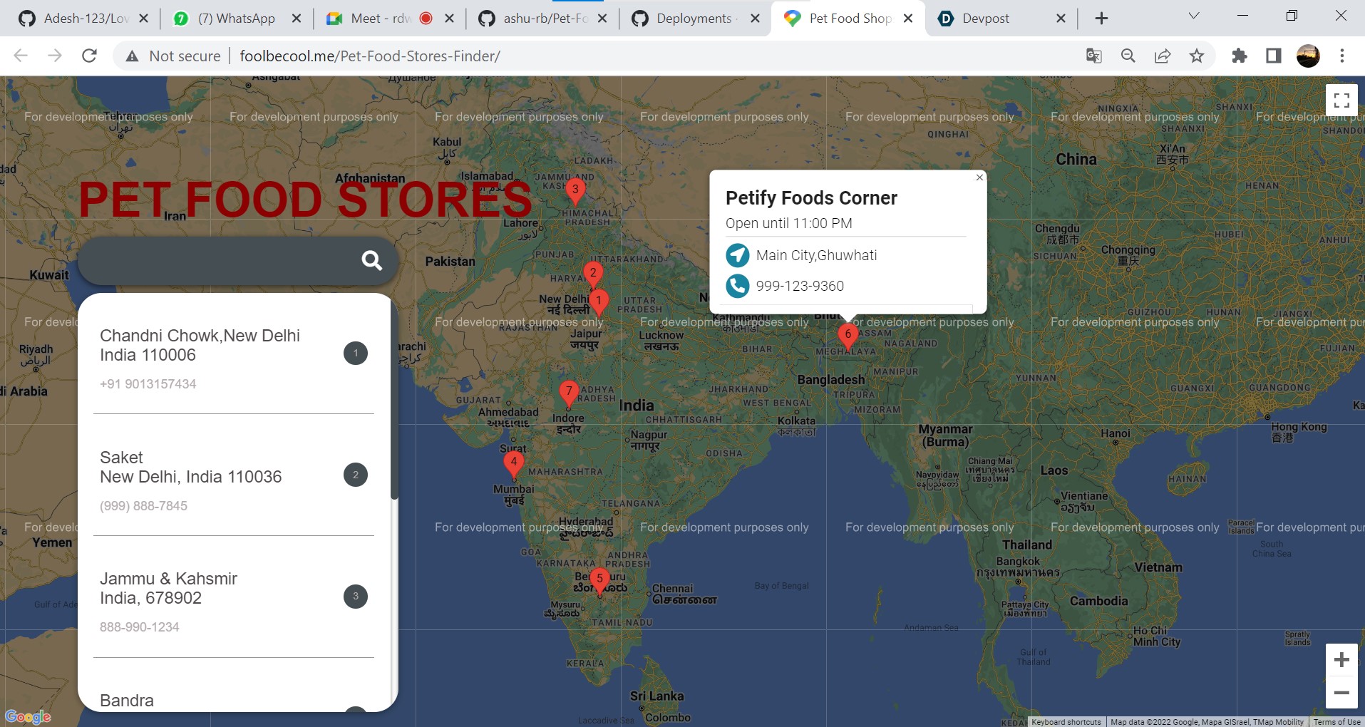Zoom in on the map
The image size is (1365, 727).
pos(1341,660)
